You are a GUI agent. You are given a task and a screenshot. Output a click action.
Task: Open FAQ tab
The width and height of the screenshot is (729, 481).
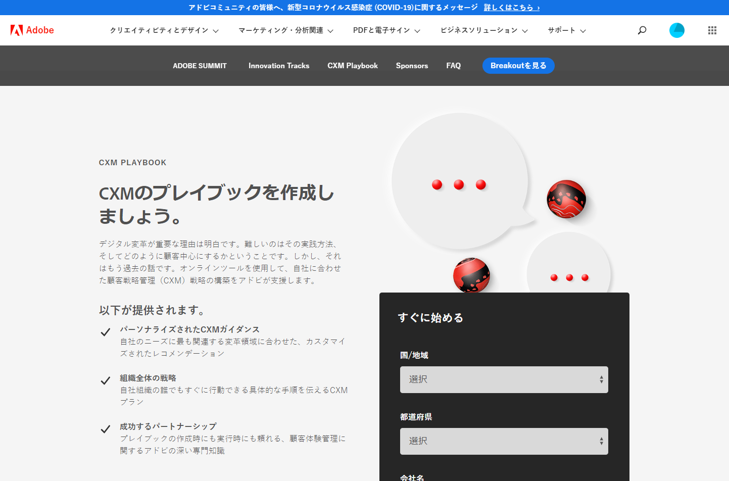pos(453,66)
